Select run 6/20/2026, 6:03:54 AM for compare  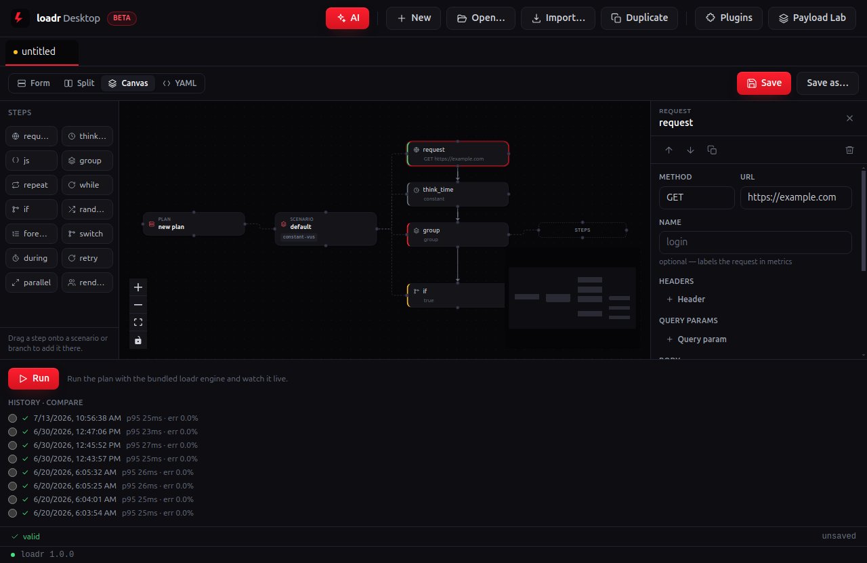12,513
